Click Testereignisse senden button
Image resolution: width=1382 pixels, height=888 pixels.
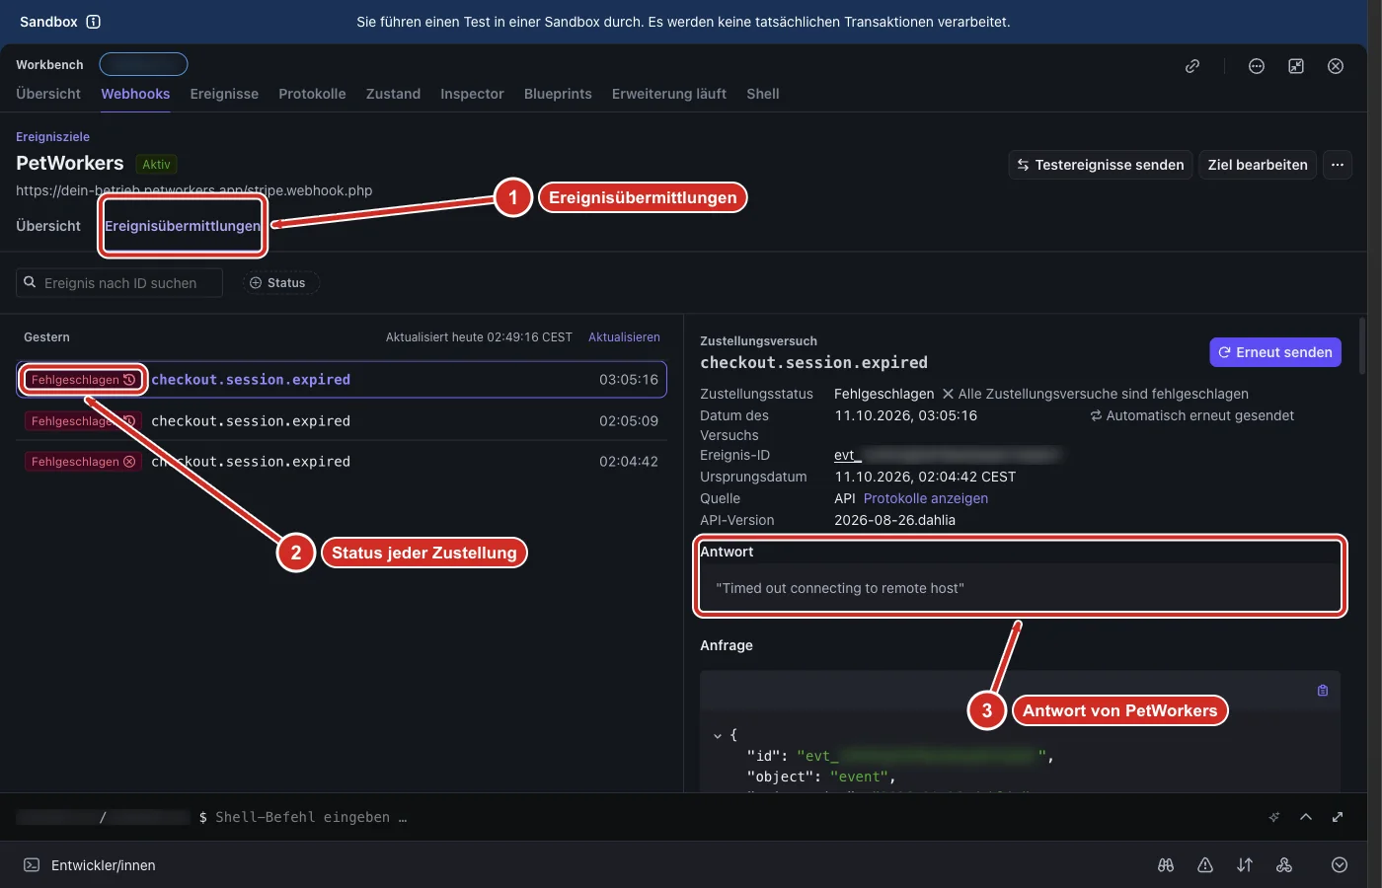1101,165
